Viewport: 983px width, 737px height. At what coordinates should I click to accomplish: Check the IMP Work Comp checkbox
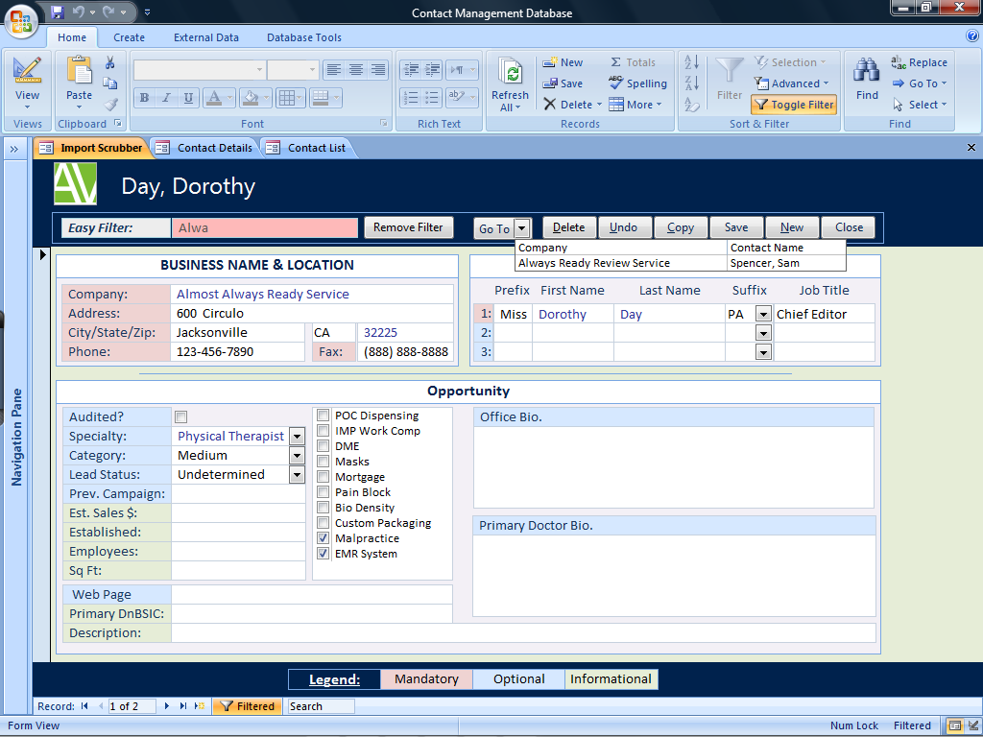(x=323, y=431)
